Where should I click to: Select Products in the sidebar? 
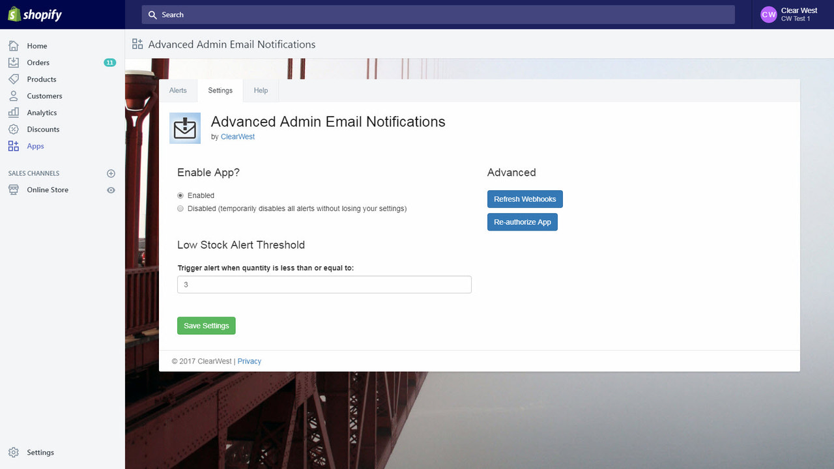(40, 79)
